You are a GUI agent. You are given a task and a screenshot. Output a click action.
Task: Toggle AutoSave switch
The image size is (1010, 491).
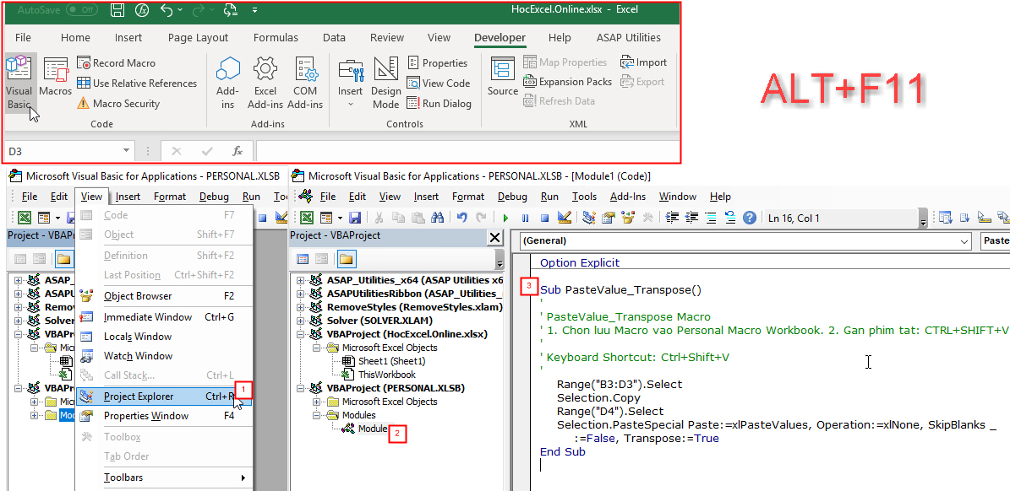click(82, 9)
